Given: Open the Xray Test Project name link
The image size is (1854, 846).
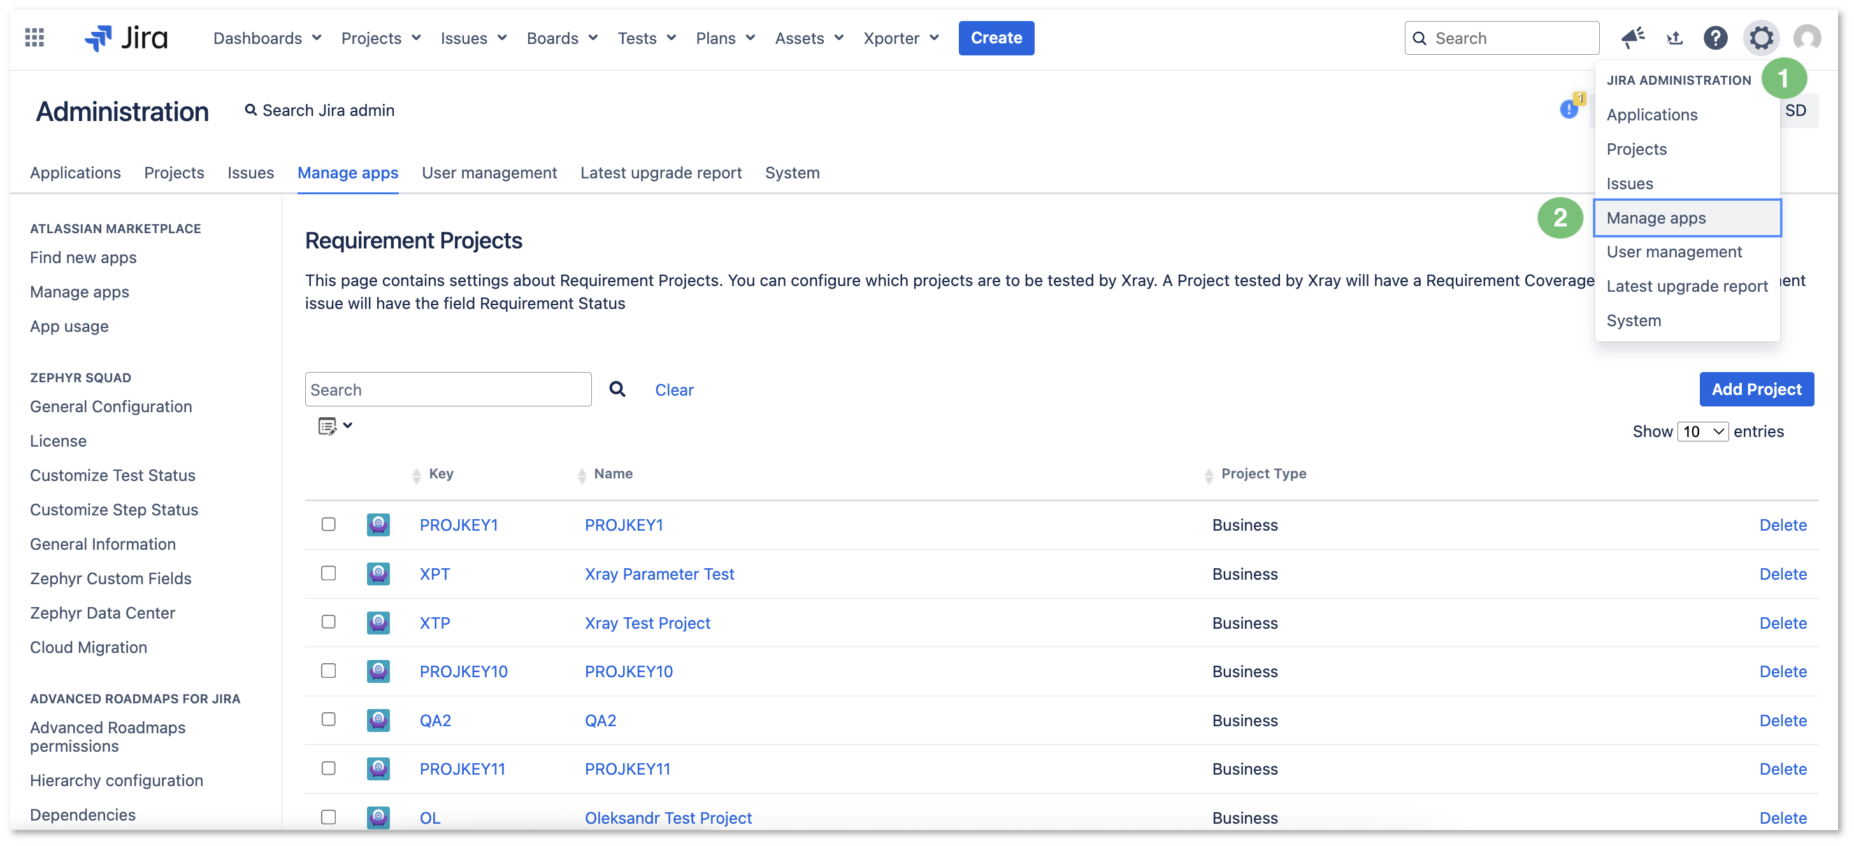Looking at the screenshot, I should pyautogui.click(x=647, y=623).
